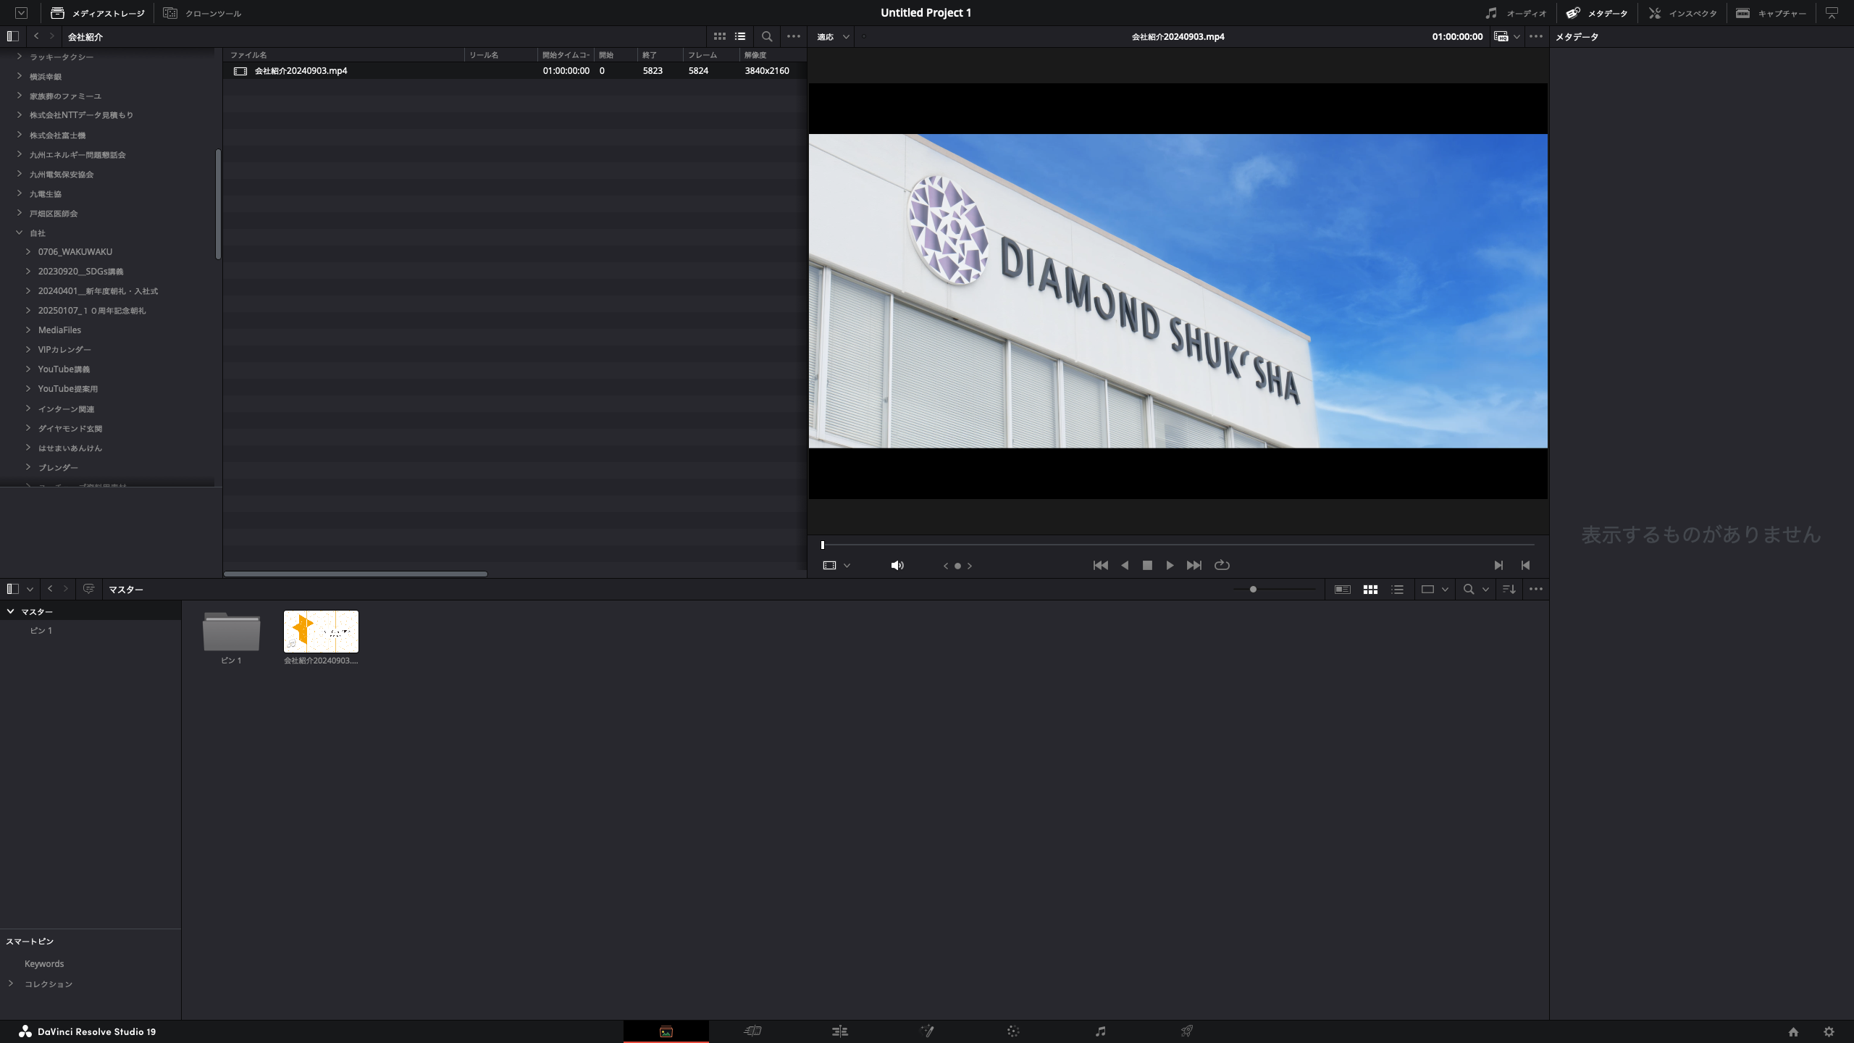This screenshot has width=1854, height=1043.
Task: Expand 0706_WAKUWAKU folder
Action: click(28, 251)
